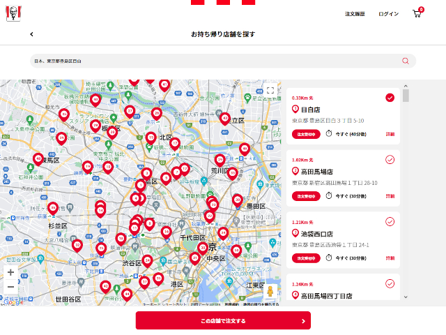Click store list scrollbar up arrow

click(406, 86)
